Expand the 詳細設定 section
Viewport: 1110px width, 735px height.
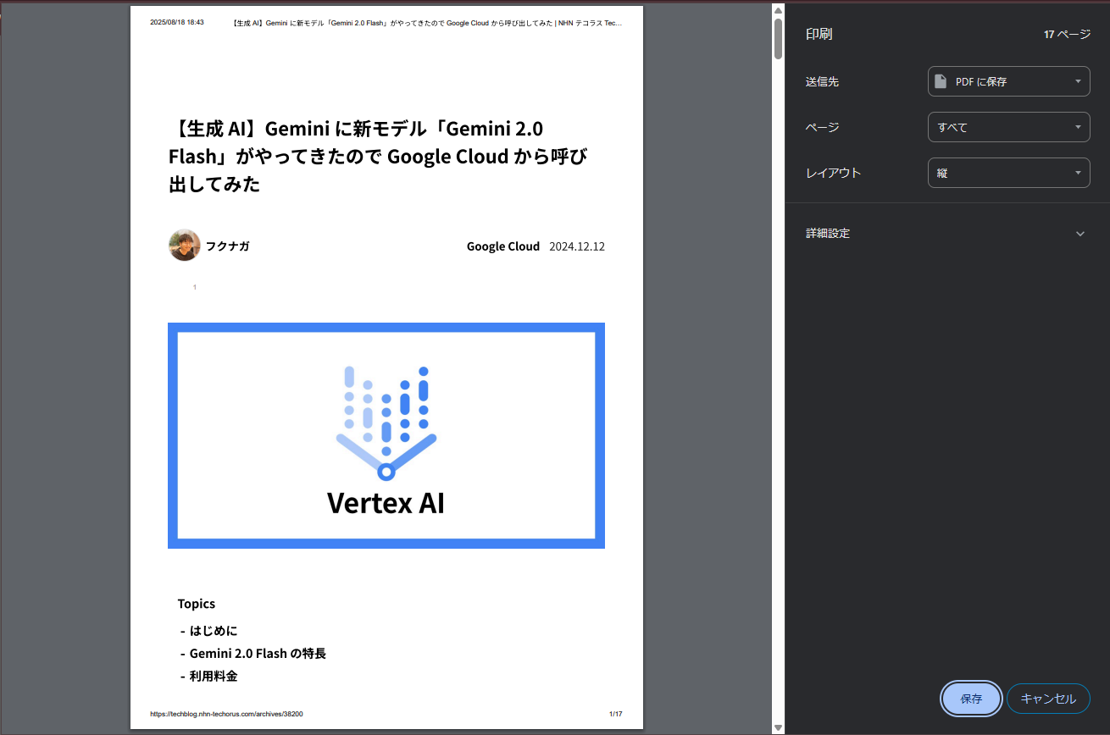click(x=947, y=233)
